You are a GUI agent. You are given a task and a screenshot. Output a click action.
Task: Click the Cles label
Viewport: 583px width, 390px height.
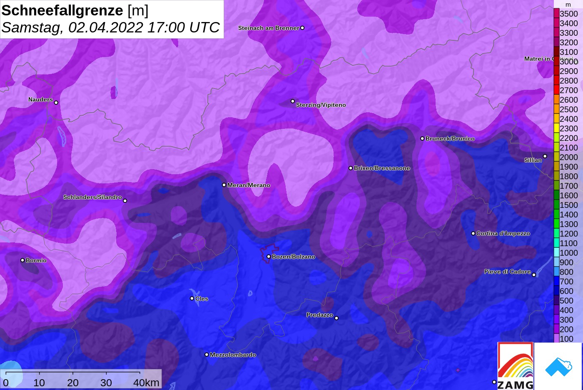click(202, 299)
